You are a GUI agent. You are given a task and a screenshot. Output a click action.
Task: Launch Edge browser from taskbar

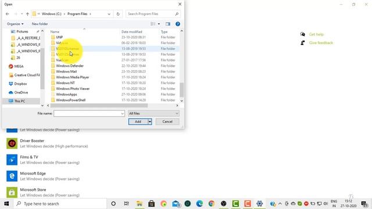click(x=199, y=204)
